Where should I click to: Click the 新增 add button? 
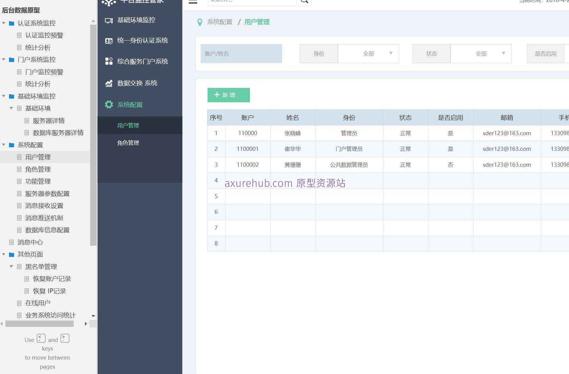[228, 95]
